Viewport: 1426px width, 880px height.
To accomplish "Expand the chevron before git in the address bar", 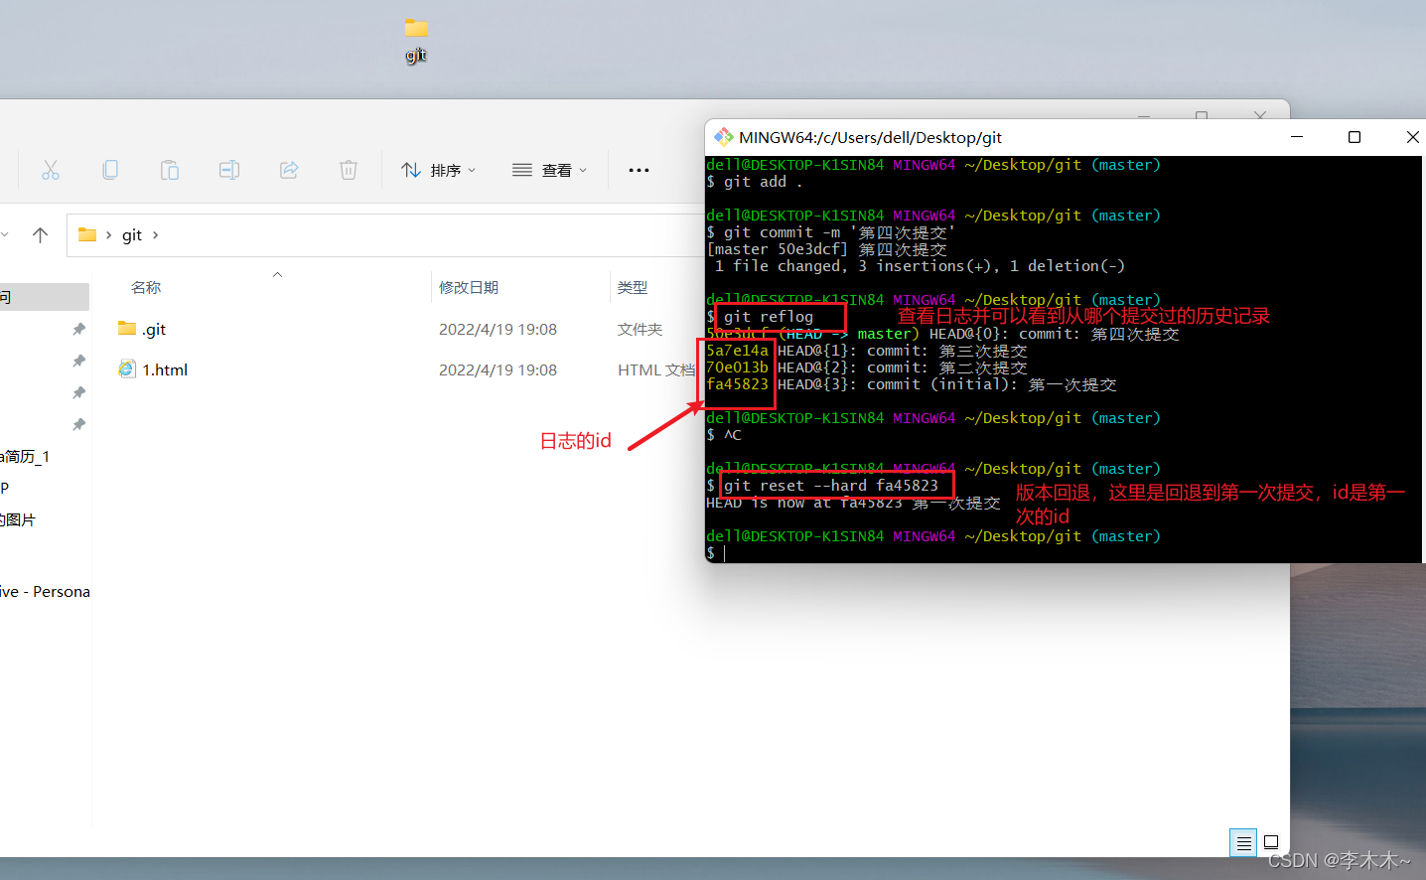I will (x=108, y=234).
